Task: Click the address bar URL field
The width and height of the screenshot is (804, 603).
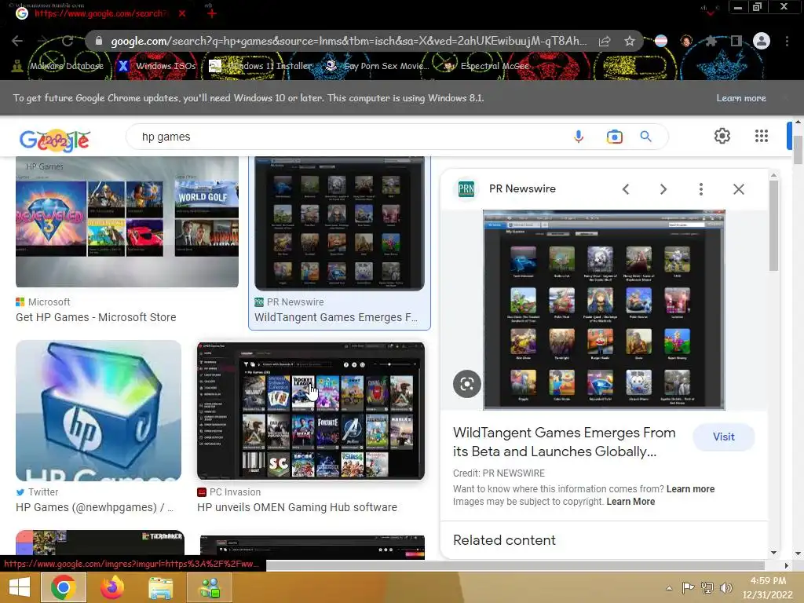Action: 349,41
